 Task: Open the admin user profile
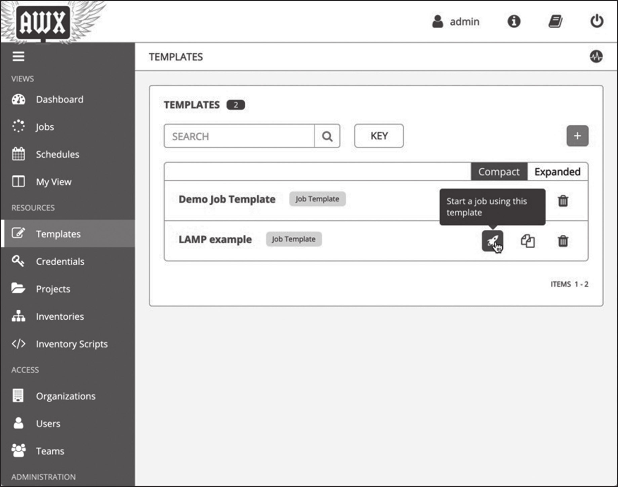click(456, 21)
